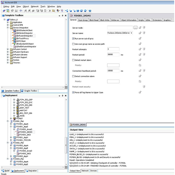Image resolution: width=175 pixels, height=175 pixels.
Task: Open the Server name dropdown
Action: point(131,33)
